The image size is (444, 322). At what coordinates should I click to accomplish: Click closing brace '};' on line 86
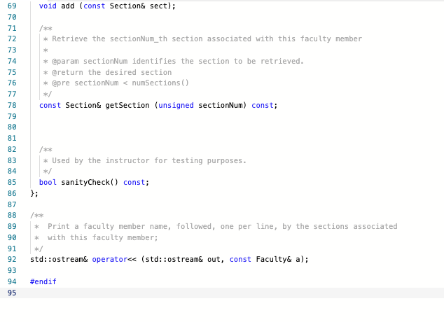tap(34, 193)
